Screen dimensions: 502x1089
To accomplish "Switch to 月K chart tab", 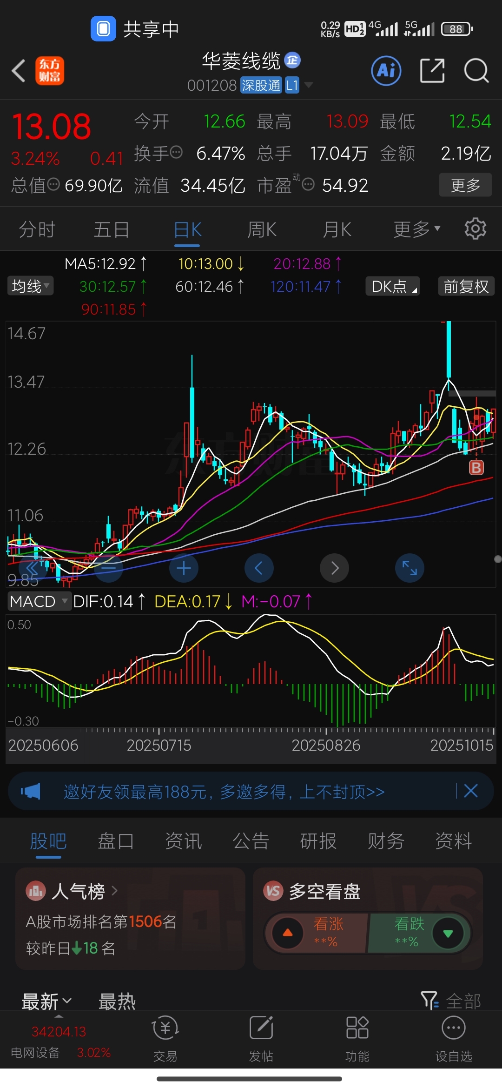I will pyautogui.click(x=337, y=229).
